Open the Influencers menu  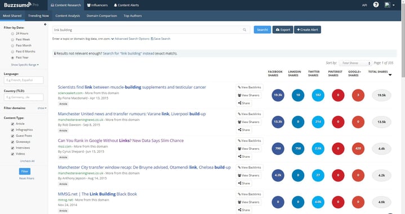[x=97, y=5]
